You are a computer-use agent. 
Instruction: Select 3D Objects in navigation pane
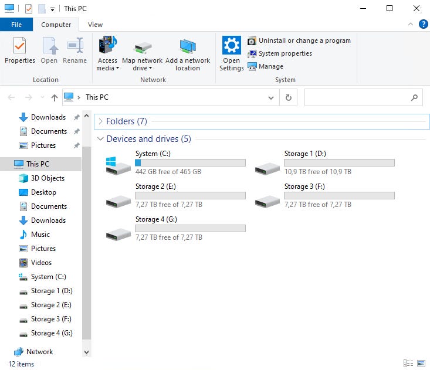(x=48, y=178)
